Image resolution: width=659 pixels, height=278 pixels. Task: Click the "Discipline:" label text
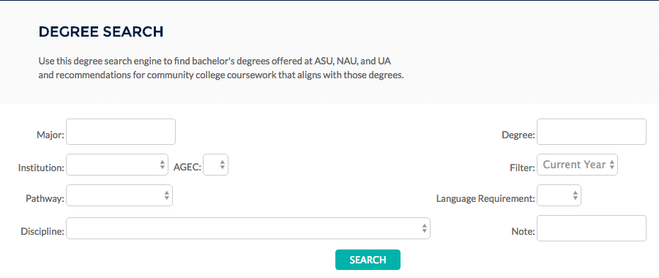pyautogui.click(x=42, y=231)
